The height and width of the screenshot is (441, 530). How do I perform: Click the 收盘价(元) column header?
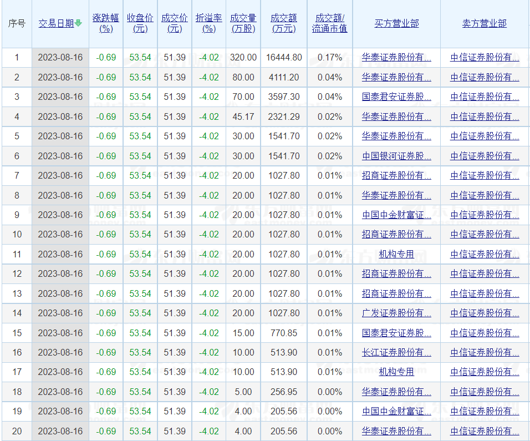coord(140,23)
